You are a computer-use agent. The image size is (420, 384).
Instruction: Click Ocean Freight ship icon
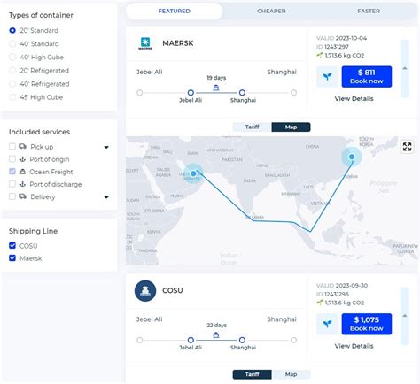(22, 172)
